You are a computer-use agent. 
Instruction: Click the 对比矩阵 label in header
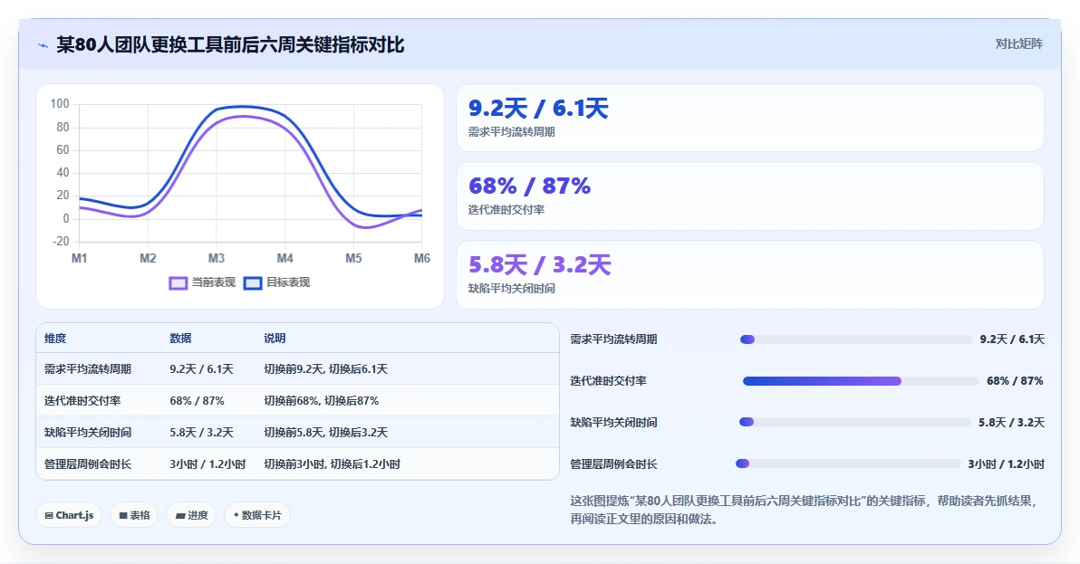(1018, 44)
